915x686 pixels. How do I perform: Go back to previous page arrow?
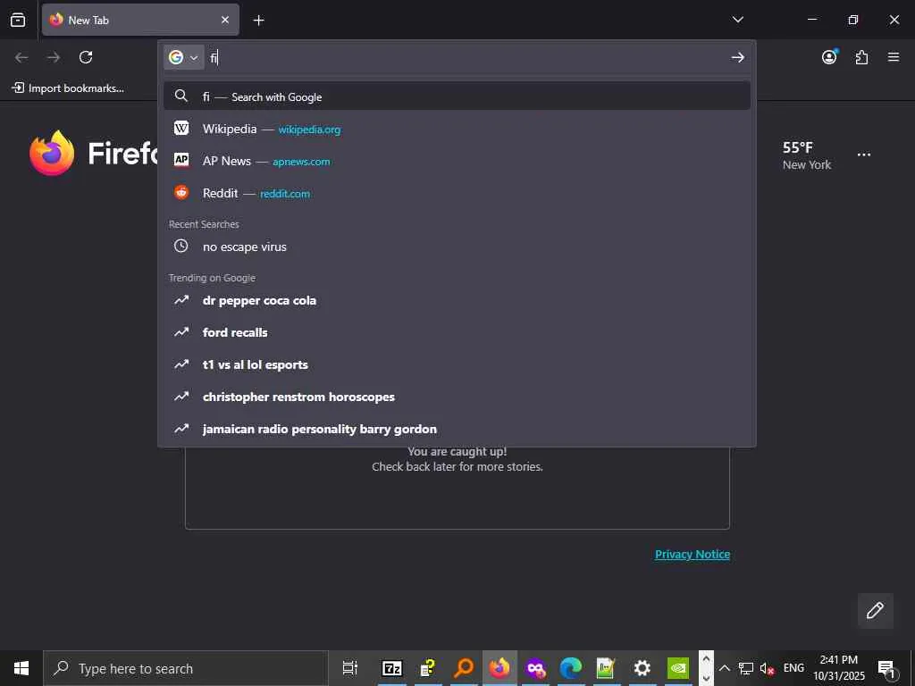tap(21, 57)
